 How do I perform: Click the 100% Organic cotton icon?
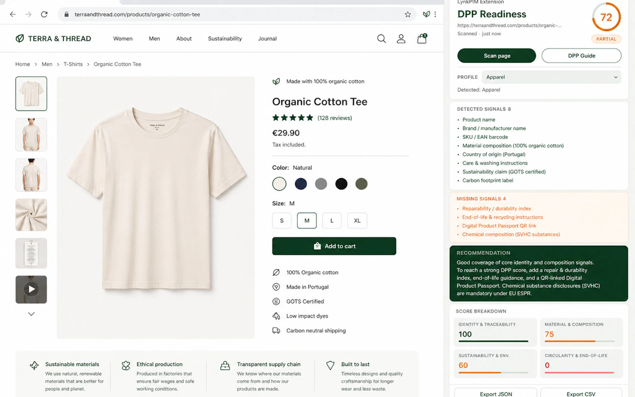[276, 272]
